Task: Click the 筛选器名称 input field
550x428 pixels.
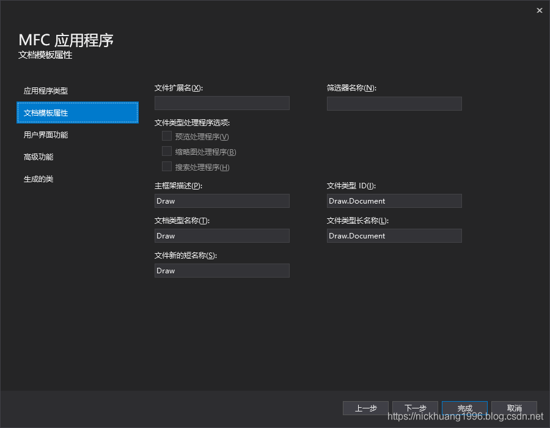Action: pos(394,103)
